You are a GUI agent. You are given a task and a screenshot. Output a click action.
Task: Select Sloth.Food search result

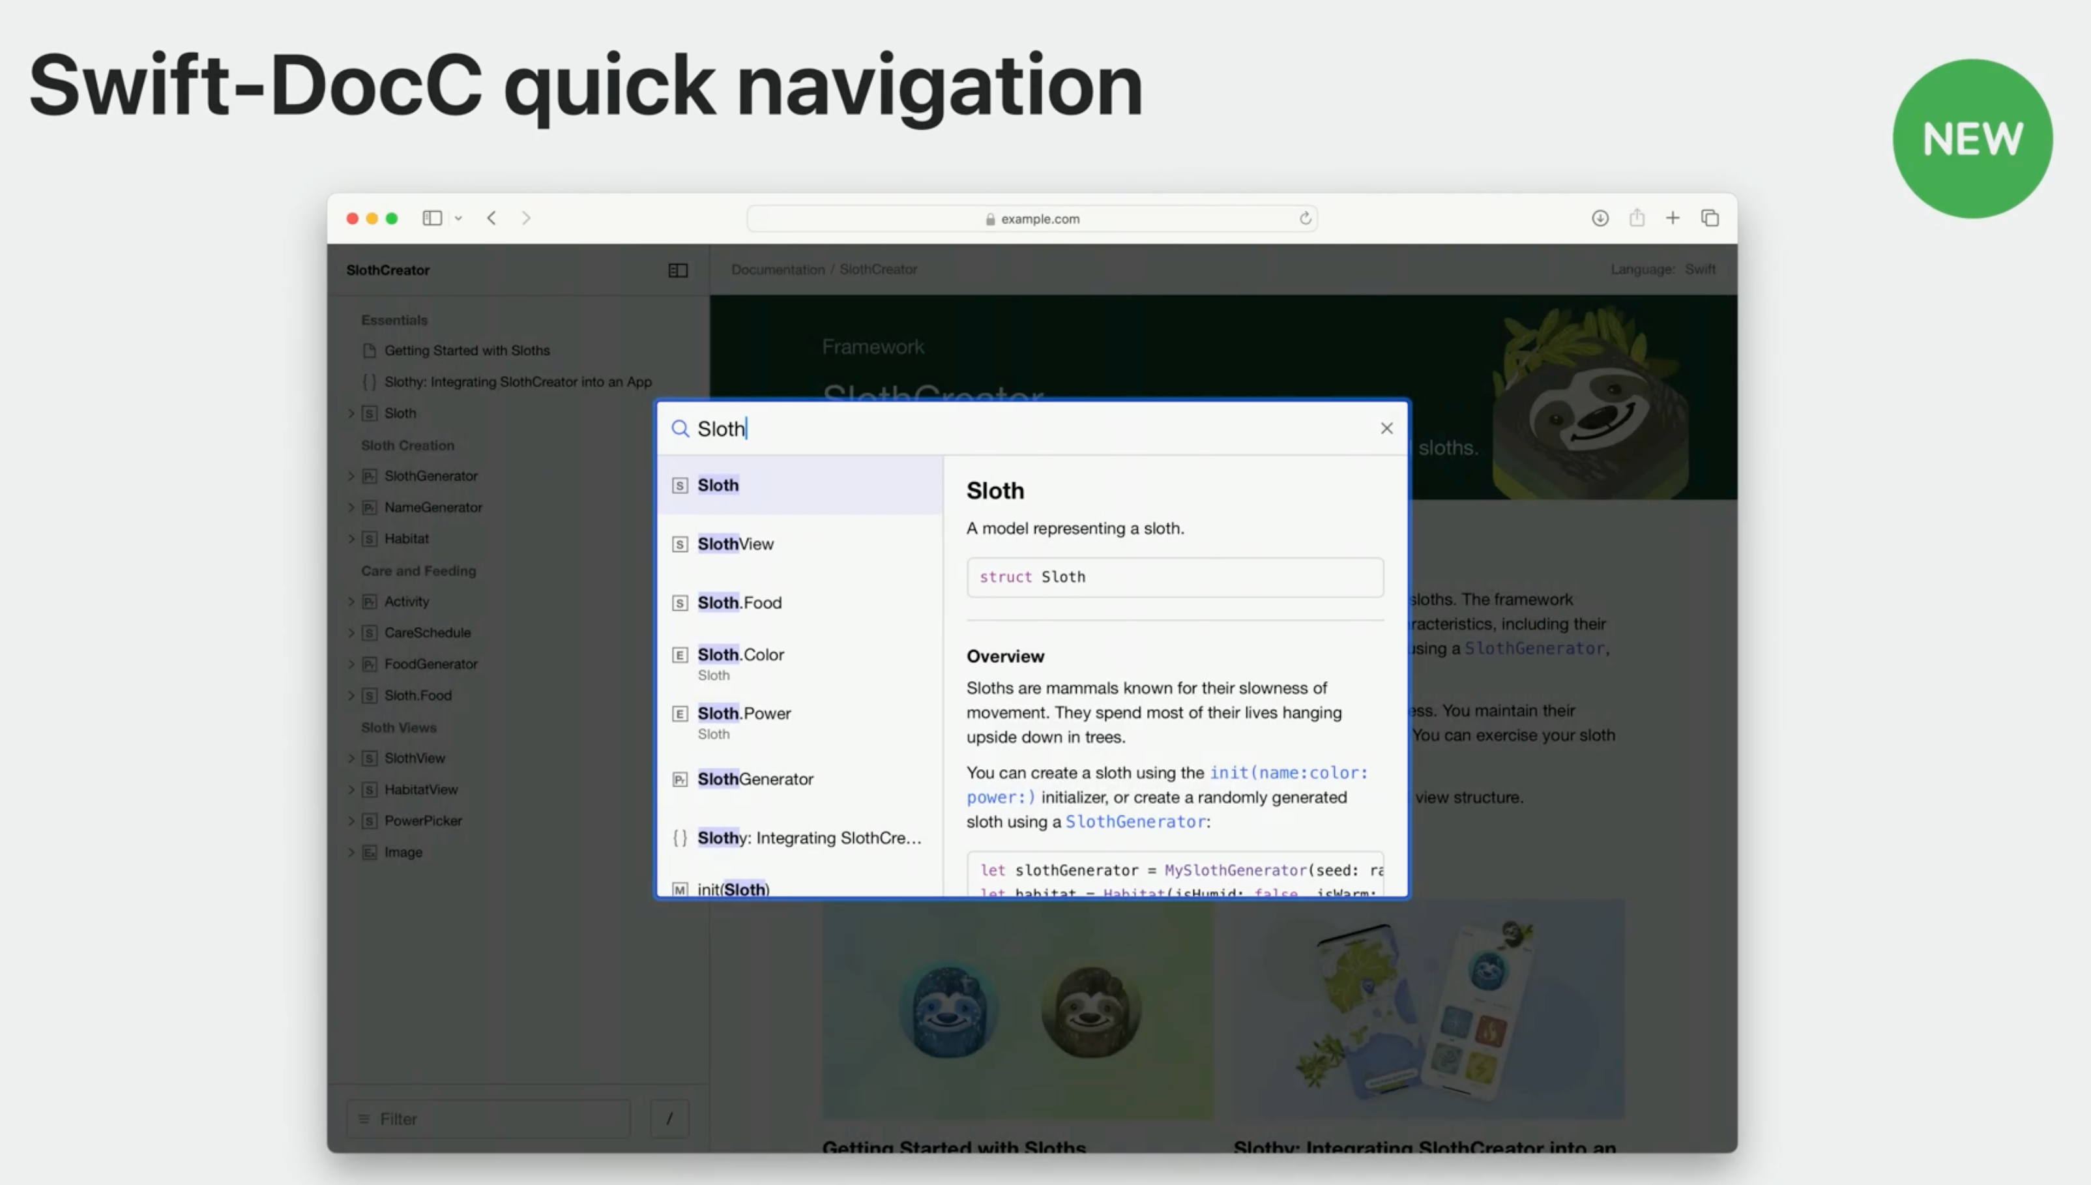[738, 602]
